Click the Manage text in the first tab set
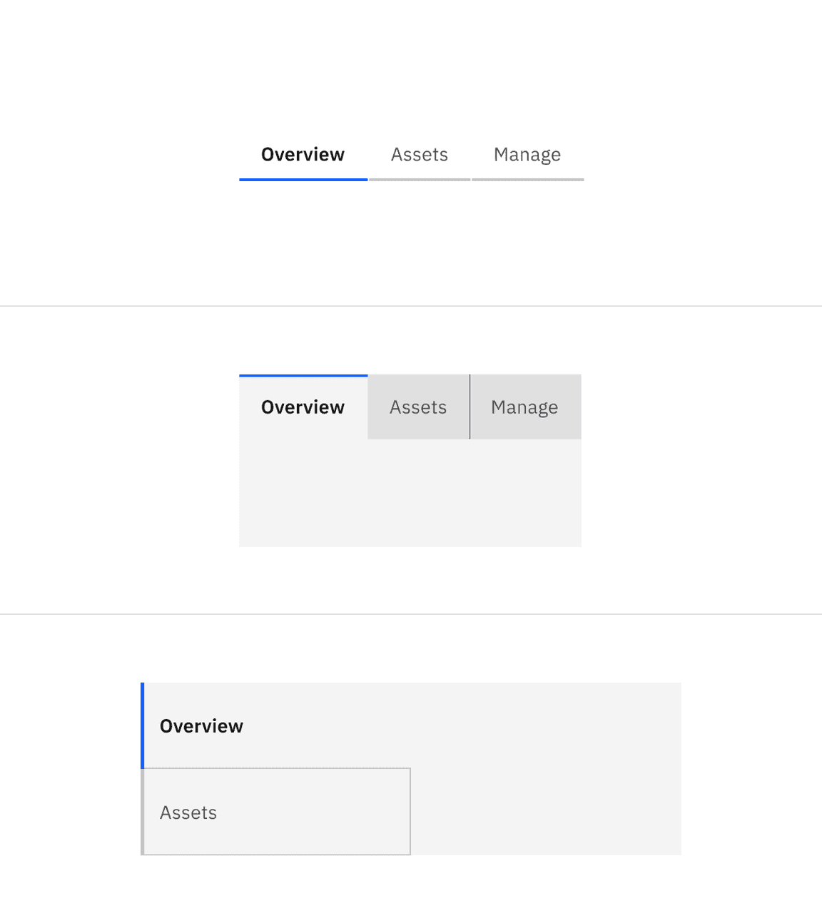Screen dimensions: 822x923 click(x=527, y=154)
